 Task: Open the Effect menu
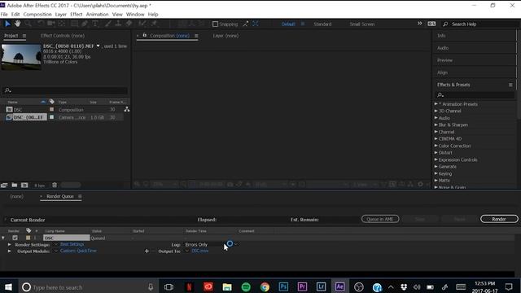(76, 15)
